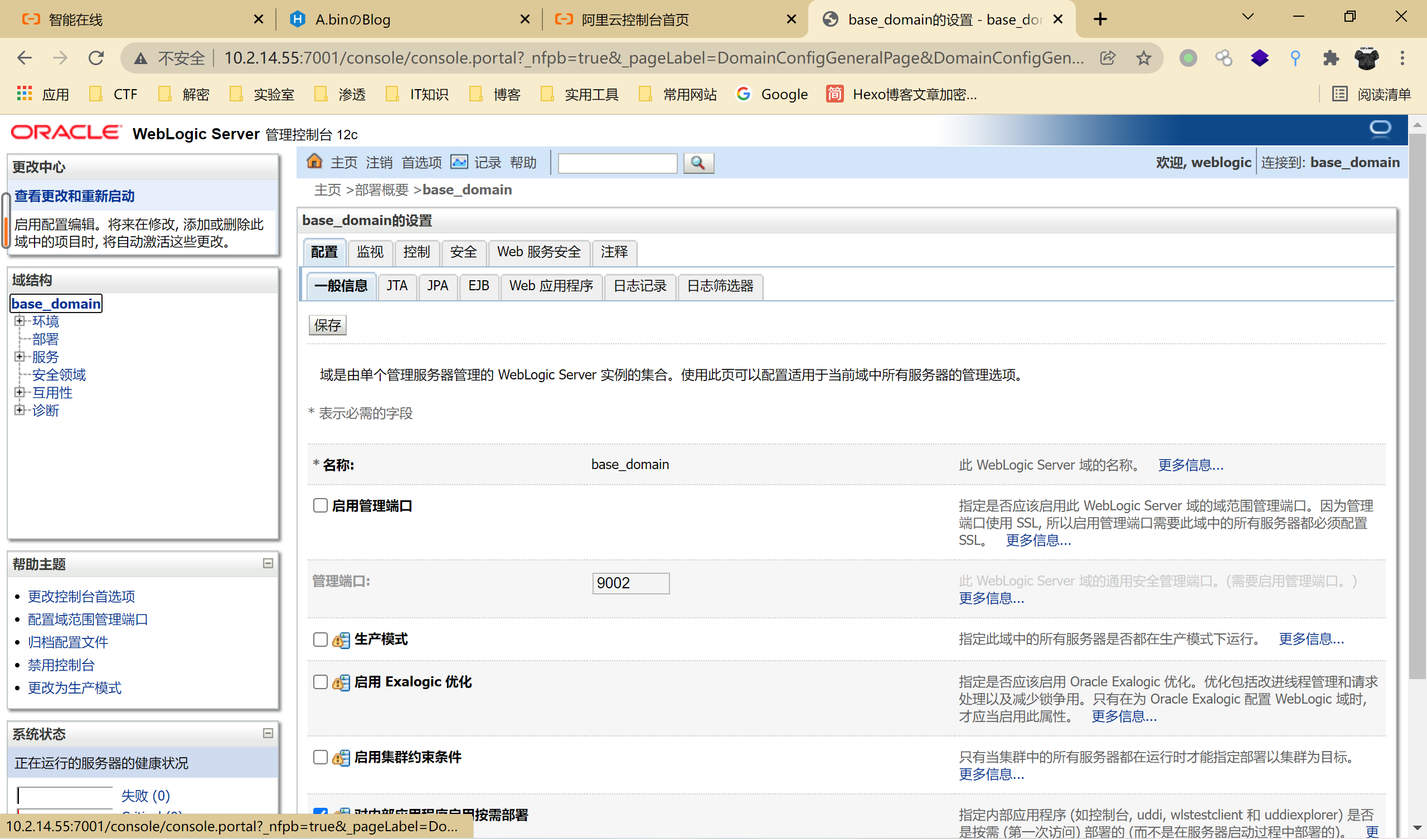Click the 失败 health progress bar
This screenshot has height=839, width=1427.
[65, 796]
